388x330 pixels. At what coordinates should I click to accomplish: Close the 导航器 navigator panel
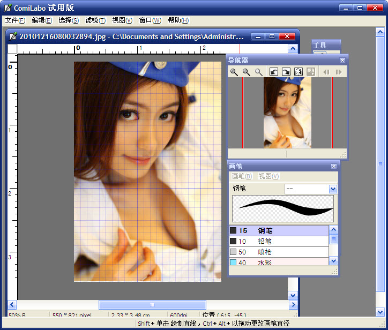point(342,60)
